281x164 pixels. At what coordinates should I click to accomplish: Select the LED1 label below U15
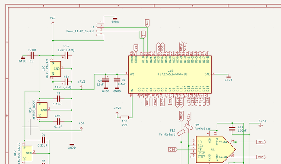click(177, 102)
